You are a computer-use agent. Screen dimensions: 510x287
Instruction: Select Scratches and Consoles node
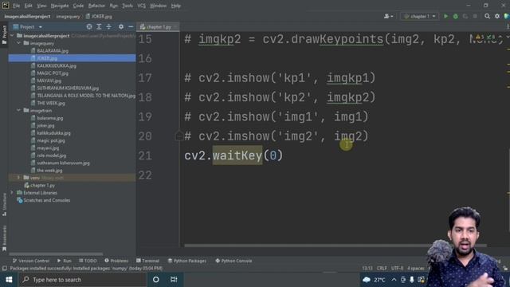click(46, 200)
